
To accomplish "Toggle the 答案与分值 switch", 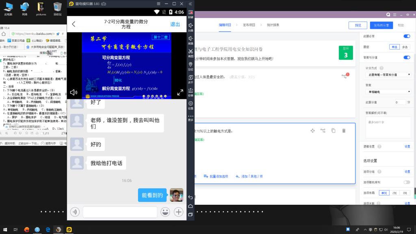I will coord(406,57).
